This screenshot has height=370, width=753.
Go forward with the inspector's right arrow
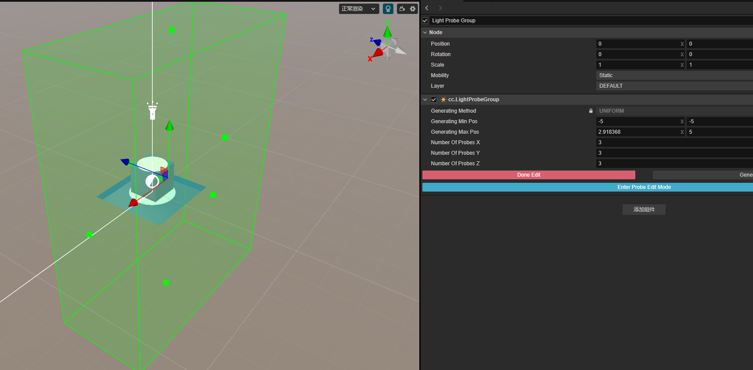440,8
